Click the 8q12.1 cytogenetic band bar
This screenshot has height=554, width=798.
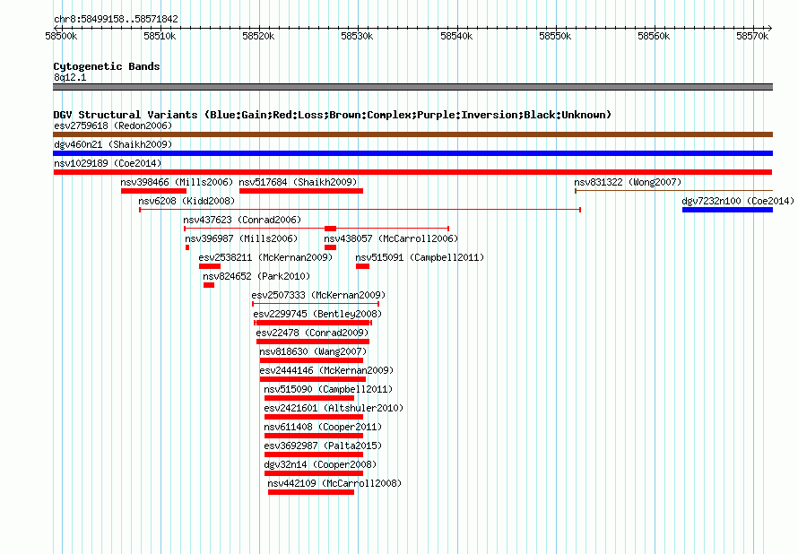click(412, 87)
